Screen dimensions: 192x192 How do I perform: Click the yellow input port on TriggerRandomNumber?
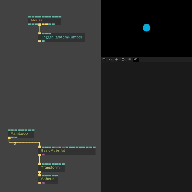(x=40, y=33)
